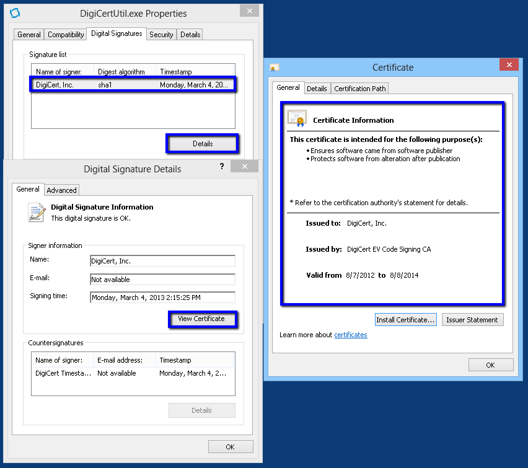528x468 pixels.
Task: Open the Details tab in Certificate window
Action: click(317, 88)
